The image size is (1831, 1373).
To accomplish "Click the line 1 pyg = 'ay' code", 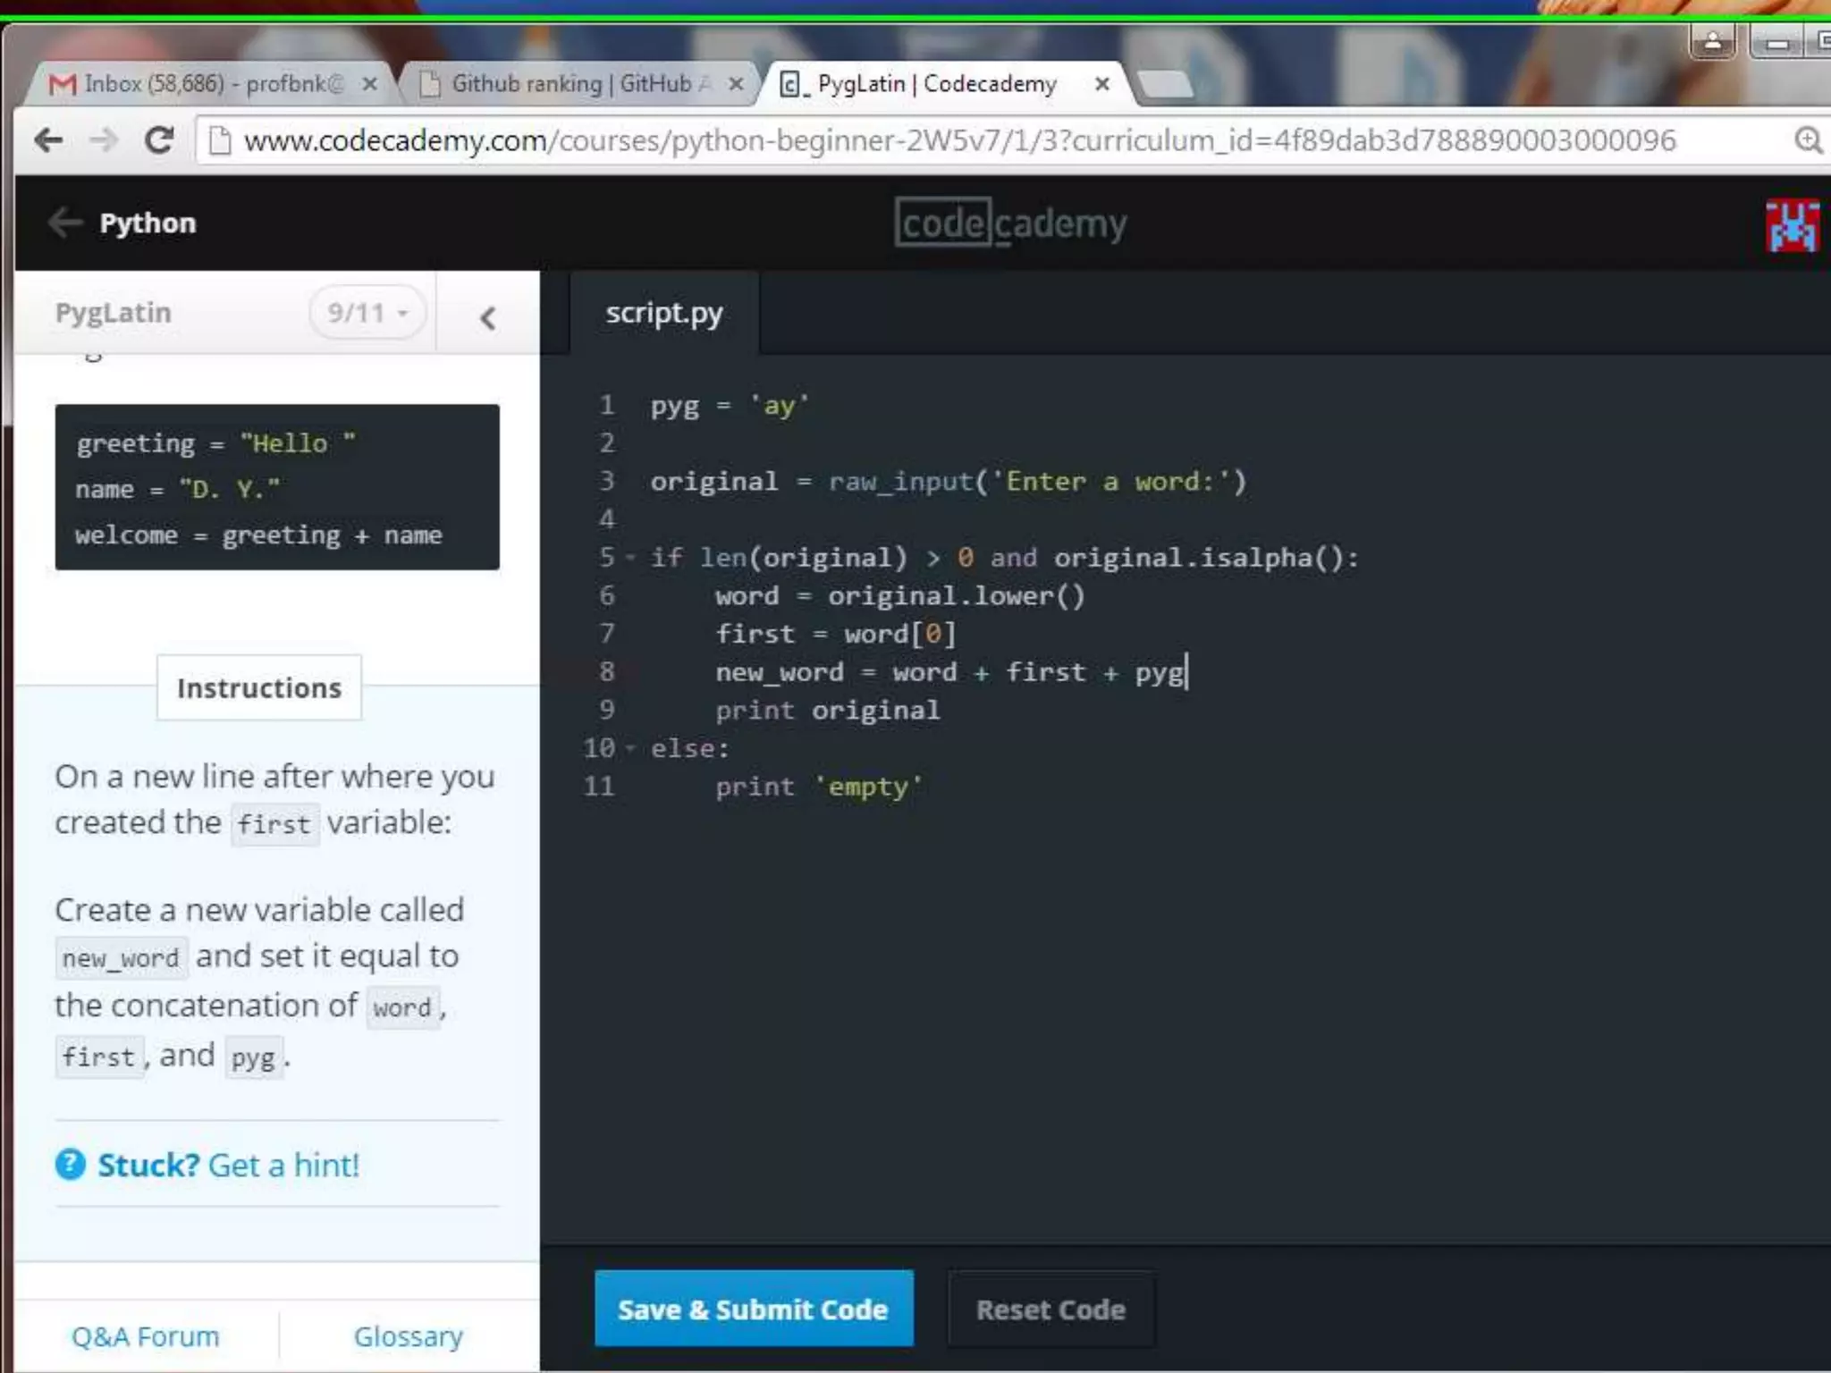I will click(x=730, y=406).
